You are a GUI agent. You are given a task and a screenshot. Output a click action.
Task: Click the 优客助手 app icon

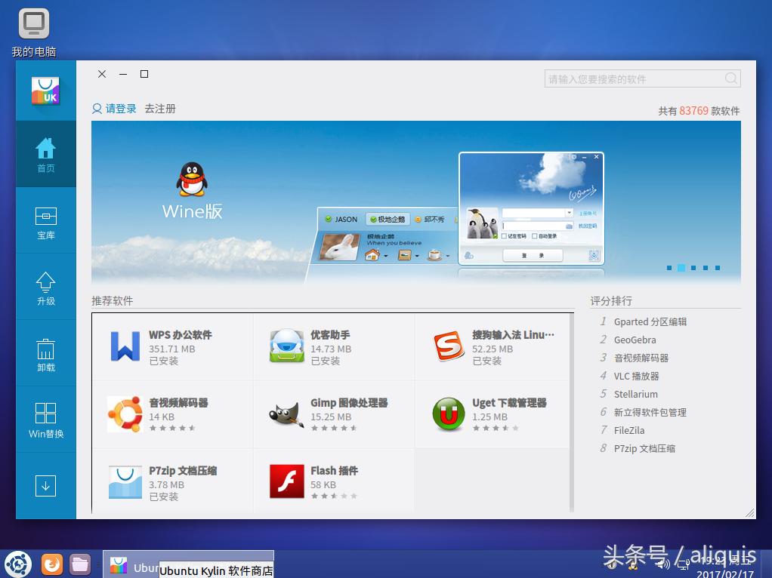click(286, 347)
